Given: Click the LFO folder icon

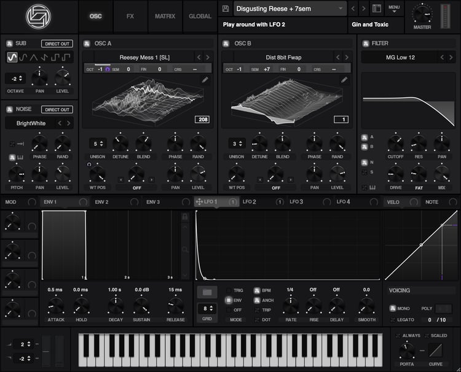Looking at the screenshot, I should point(207,292).
